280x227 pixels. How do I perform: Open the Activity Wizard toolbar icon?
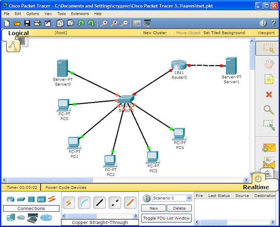[48, 23]
